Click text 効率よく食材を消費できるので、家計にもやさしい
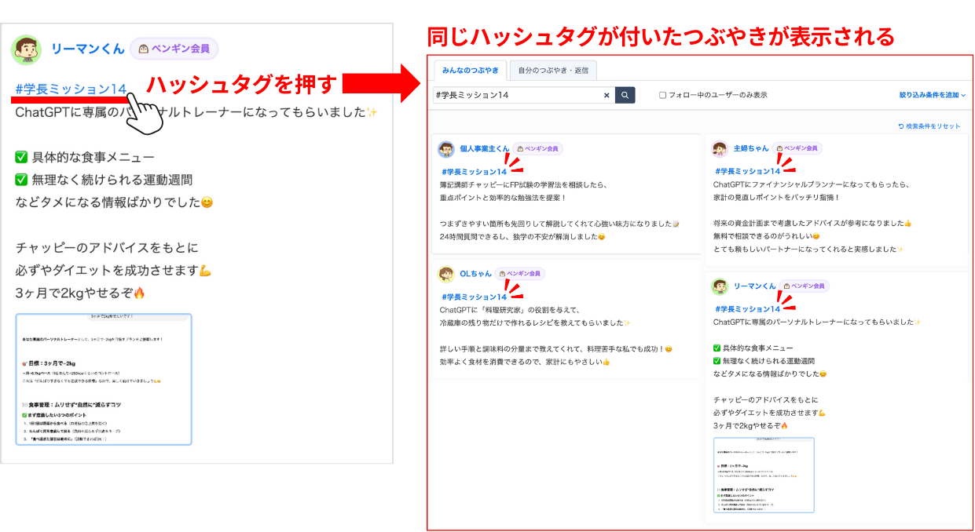 (520, 362)
